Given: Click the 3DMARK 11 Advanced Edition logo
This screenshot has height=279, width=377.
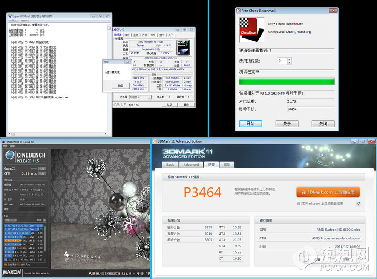Looking at the screenshot, I should point(187,153).
